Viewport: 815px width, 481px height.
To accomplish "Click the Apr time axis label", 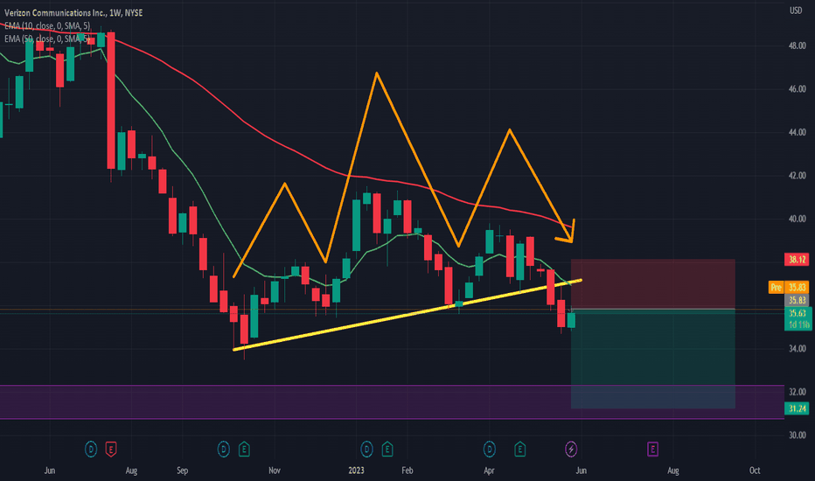I will 489,471.
